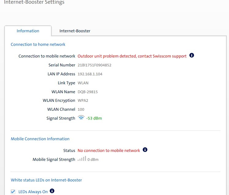Click the WLAN name DQB-29815
This screenshot has width=229, height=195.
click(87, 92)
